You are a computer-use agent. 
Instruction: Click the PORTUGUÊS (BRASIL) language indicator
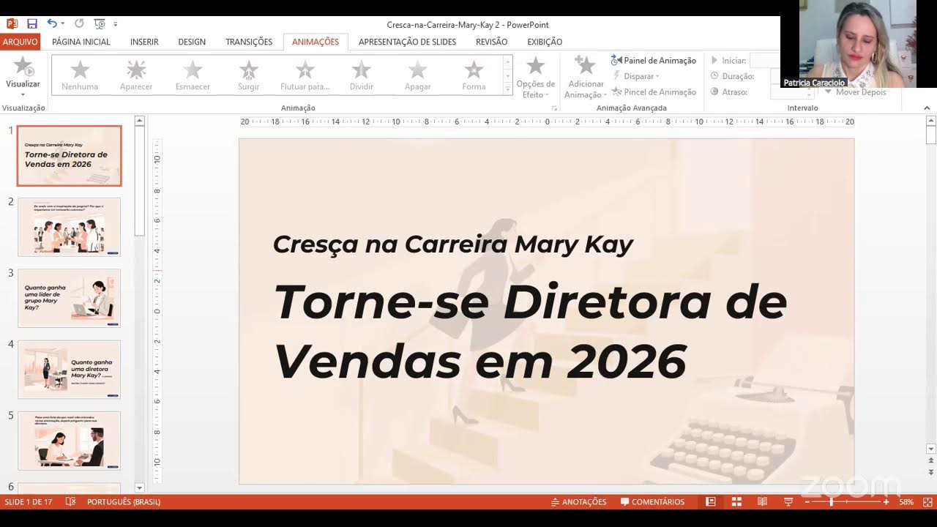point(124,501)
